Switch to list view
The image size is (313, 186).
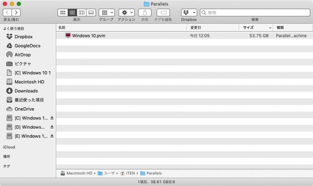(x=72, y=12)
